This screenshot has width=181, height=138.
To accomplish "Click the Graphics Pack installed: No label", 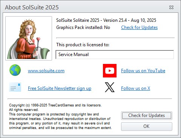I will [x=83, y=27].
